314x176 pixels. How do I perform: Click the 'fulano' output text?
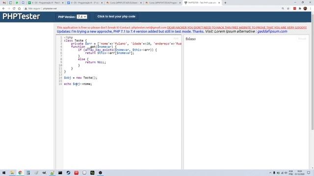click(190, 39)
